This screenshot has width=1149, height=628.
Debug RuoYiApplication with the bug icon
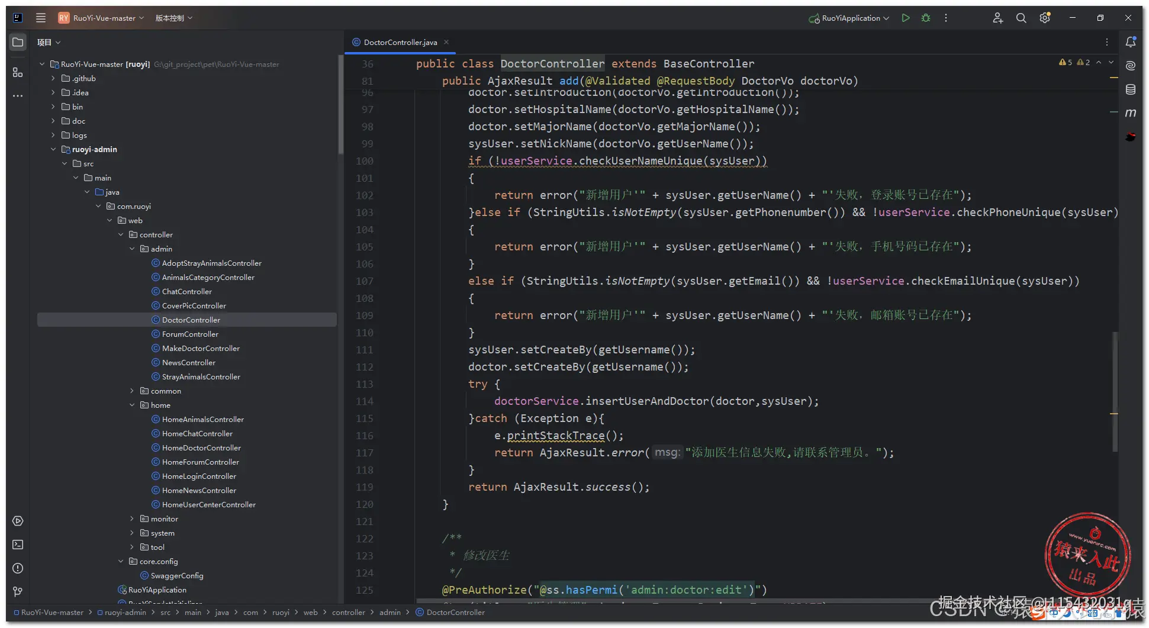926,18
